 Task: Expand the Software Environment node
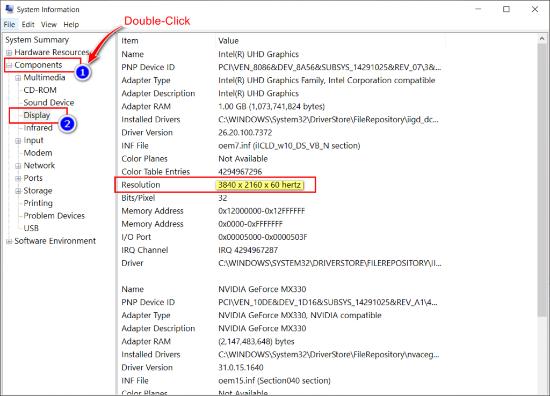[x=8, y=240]
